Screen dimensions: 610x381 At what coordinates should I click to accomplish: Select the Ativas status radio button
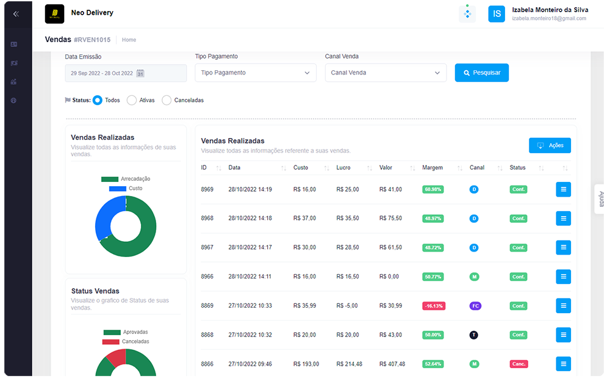132,100
